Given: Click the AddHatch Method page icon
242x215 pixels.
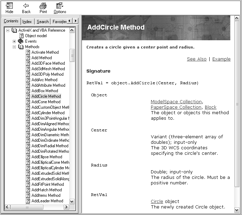Looking at the screenshot, I should [x=28, y=190].
